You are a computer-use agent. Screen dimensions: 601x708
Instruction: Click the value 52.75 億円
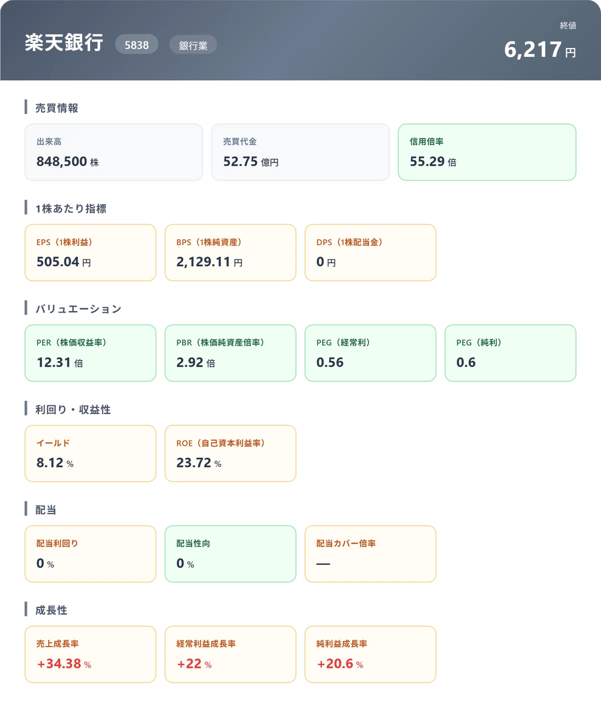pyautogui.click(x=251, y=162)
